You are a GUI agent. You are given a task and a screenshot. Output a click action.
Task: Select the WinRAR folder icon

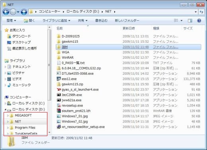59,57
